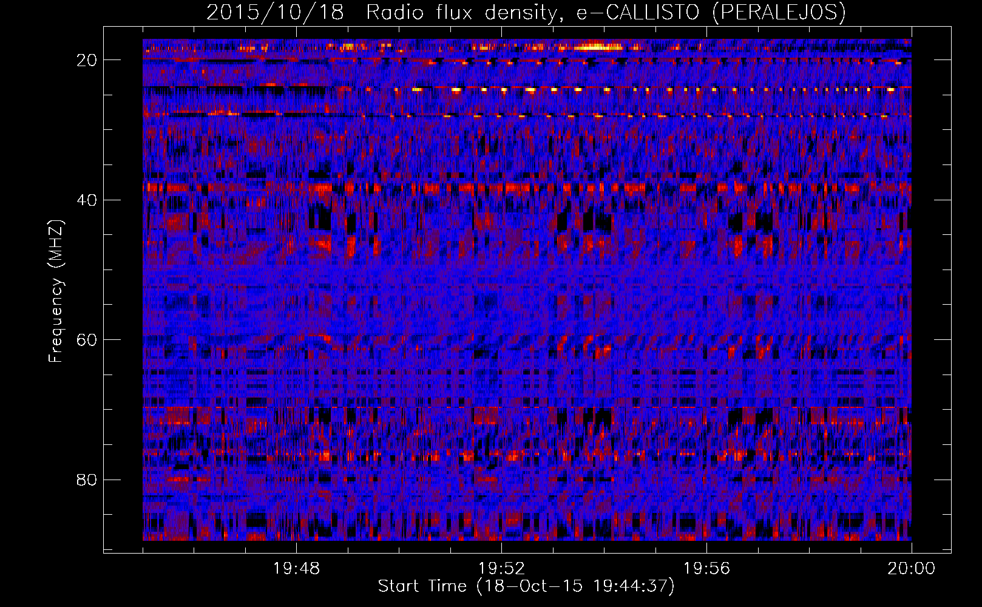Click the 20:00 time tick label
The height and width of the screenshot is (607, 982).
coord(912,569)
